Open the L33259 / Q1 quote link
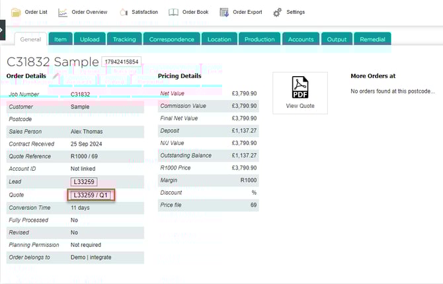443x284 pixels. tap(91, 195)
